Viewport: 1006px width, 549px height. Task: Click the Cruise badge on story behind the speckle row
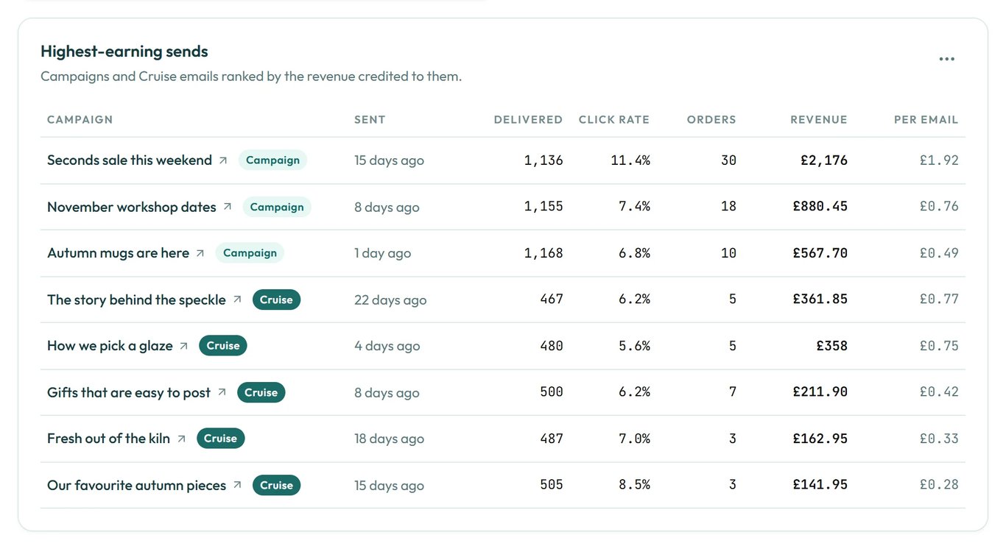276,300
